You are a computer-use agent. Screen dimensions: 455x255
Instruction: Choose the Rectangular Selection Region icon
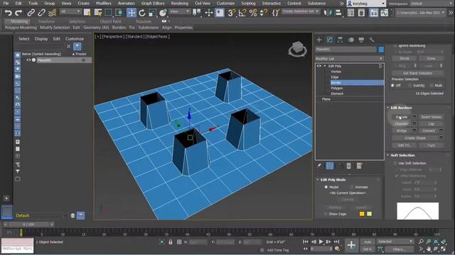(x=108, y=13)
